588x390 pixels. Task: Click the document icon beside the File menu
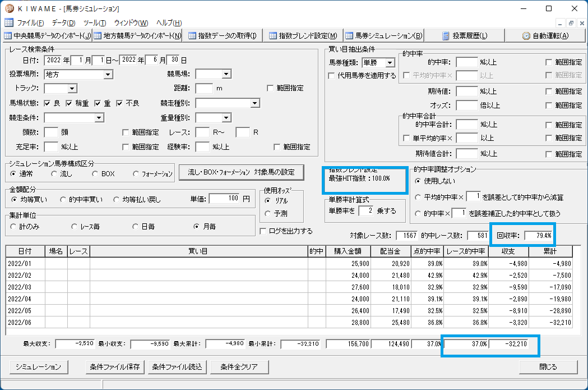click(8, 22)
